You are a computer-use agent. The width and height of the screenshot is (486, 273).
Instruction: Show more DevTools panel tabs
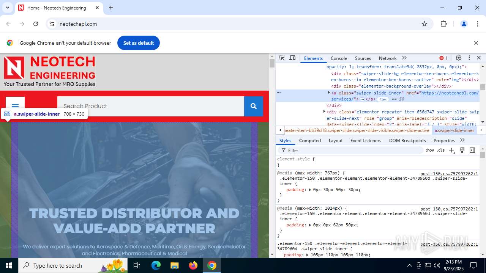[x=404, y=58]
